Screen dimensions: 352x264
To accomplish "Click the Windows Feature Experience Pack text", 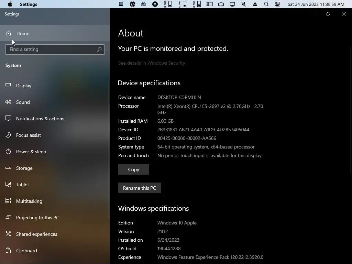I will [x=210, y=257].
